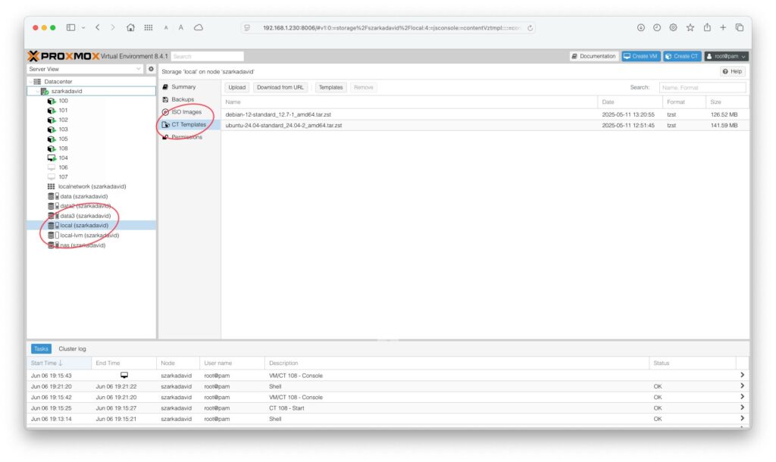The height and width of the screenshot is (462, 776).
Task: Show the Safari tab overview
Action: [740, 28]
